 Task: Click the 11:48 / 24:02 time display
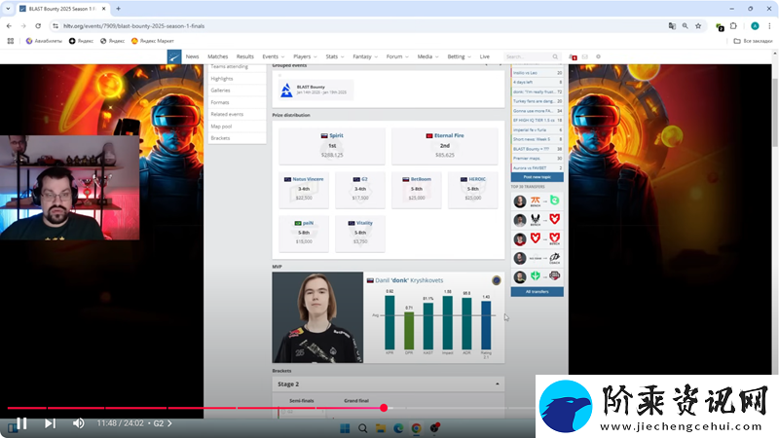(120, 423)
